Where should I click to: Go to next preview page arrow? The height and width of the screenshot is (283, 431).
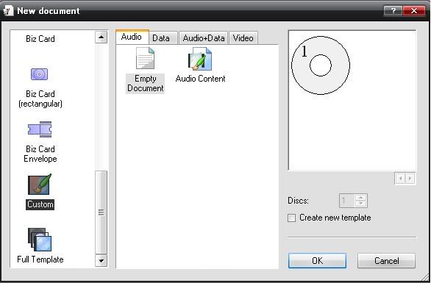(410, 179)
